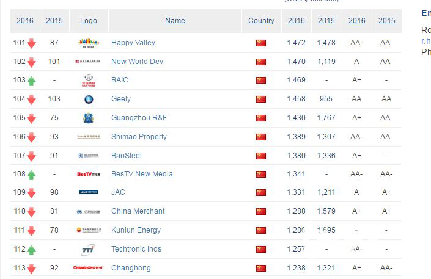431x279 pixels.
Task: Open the Kunlun Energy brand link
Action: [136, 230]
